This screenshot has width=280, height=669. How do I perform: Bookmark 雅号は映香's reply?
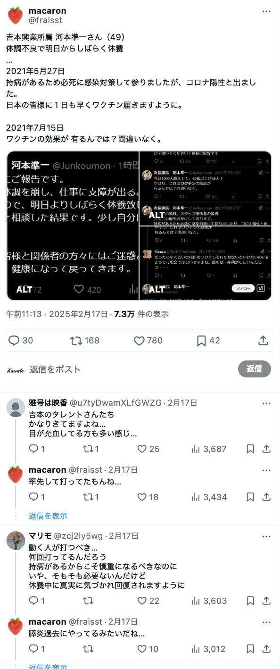[251, 449]
